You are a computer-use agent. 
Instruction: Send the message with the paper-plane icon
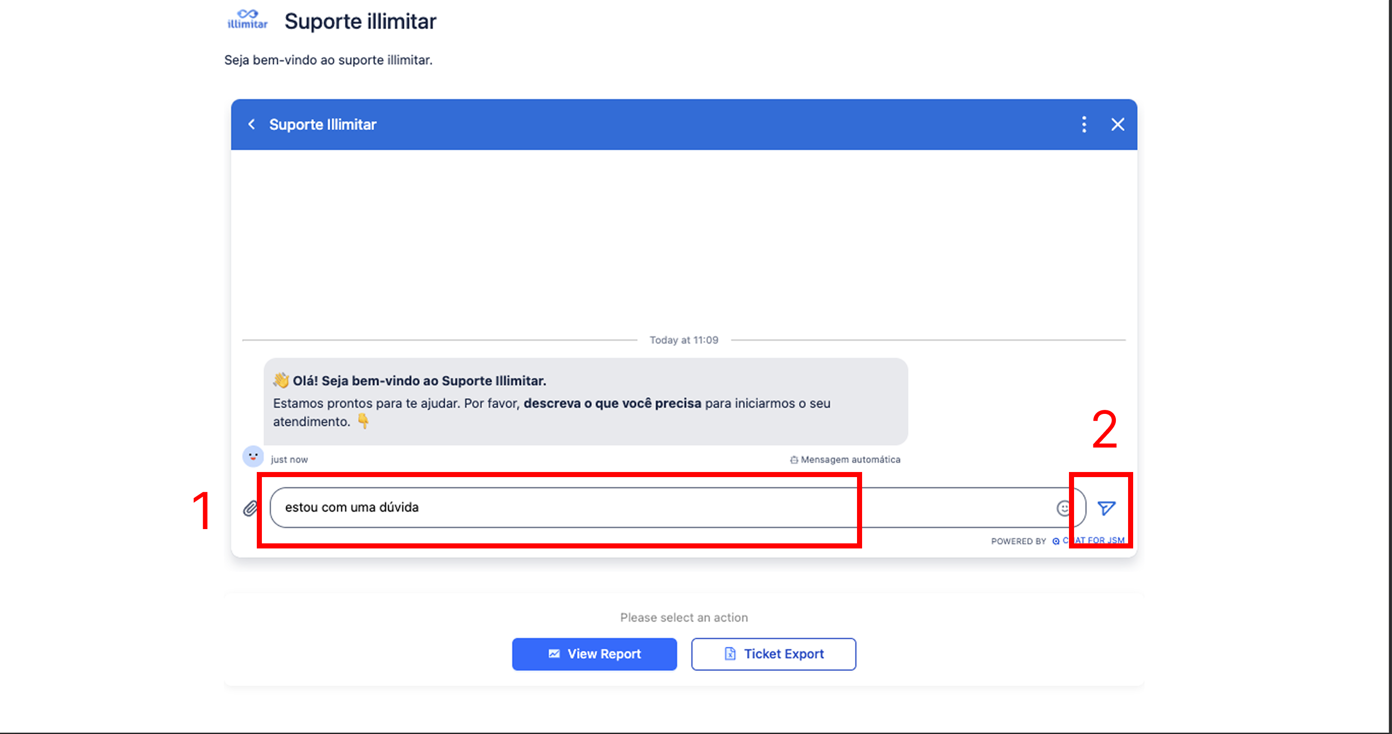(x=1106, y=508)
